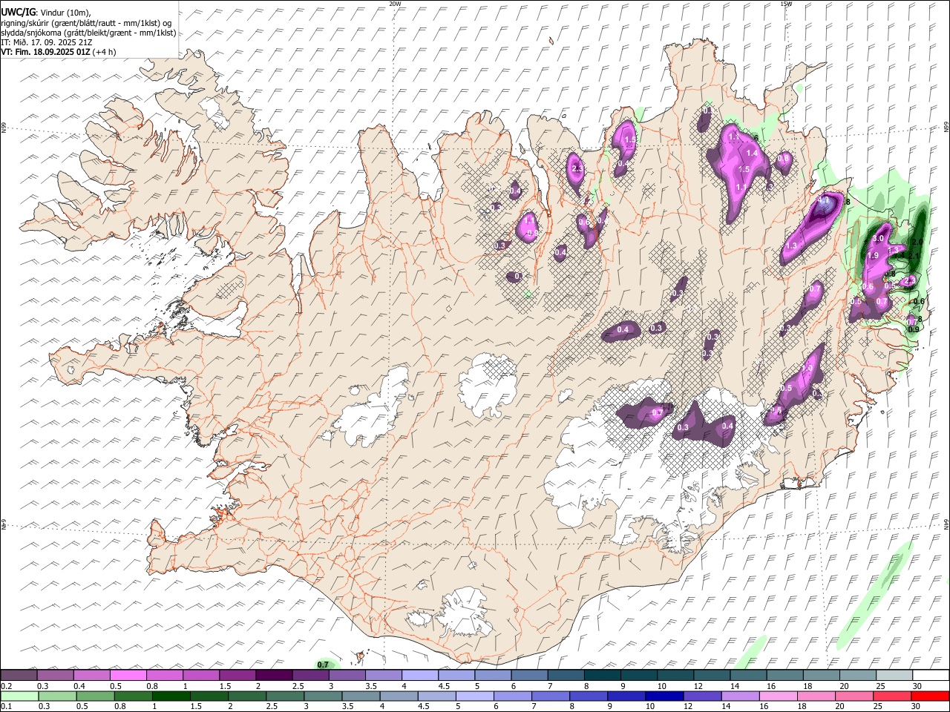Image resolution: width=950 pixels, height=712 pixels.
Task: Select the 25 red-pink swatch in lower legend row
Action: (x=891, y=696)
